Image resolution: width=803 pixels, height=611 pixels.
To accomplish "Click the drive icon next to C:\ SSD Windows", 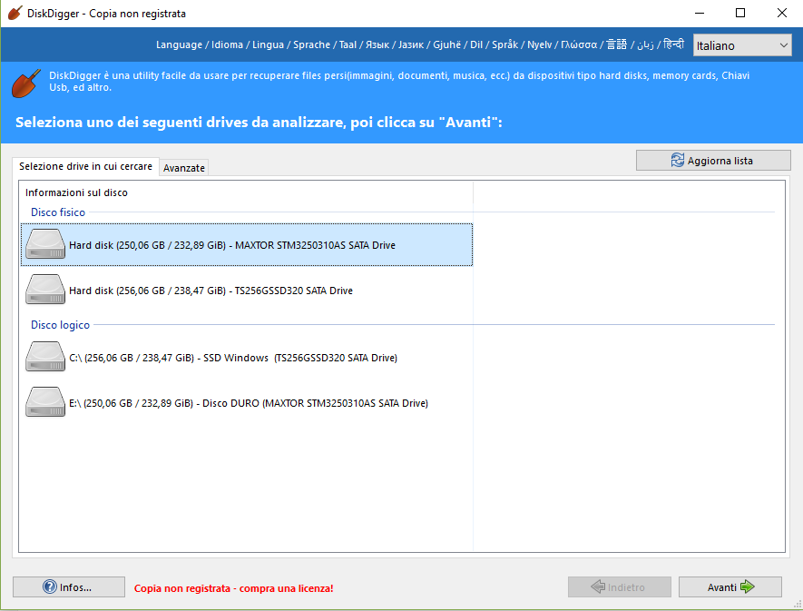I will point(45,357).
